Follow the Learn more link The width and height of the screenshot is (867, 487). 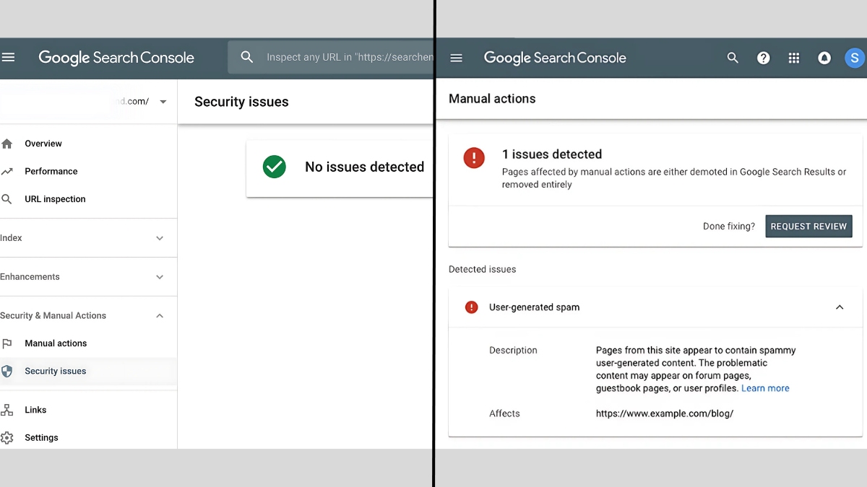(x=765, y=388)
